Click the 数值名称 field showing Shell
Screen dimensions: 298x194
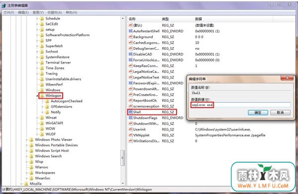pos(241,93)
